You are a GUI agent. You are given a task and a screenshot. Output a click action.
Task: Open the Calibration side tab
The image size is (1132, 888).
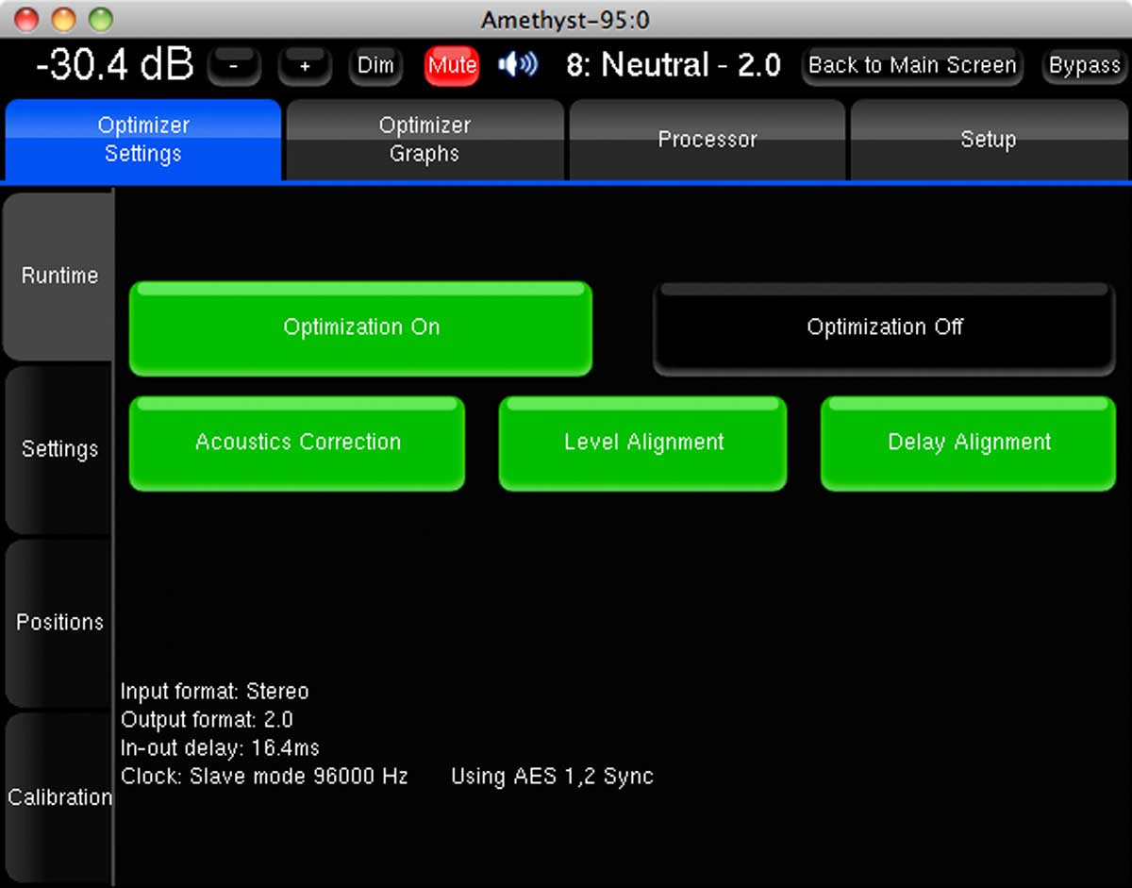pyautogui.click(x=59, y=797)
